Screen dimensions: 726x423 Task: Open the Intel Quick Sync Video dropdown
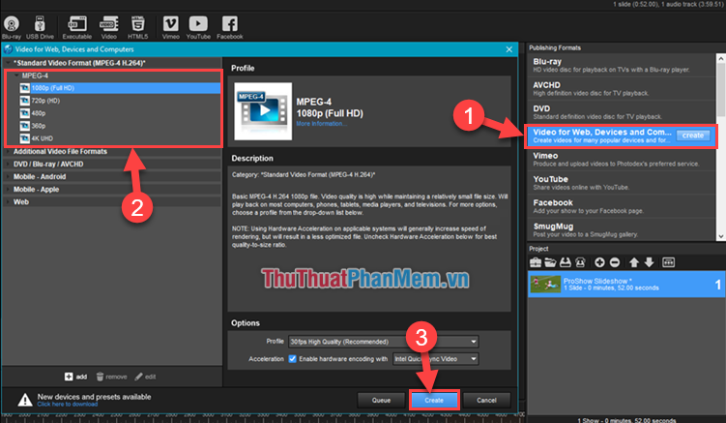[x=436, y=358]
